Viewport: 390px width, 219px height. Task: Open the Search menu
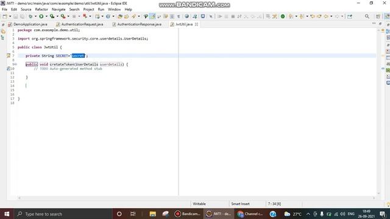point(74,10)
